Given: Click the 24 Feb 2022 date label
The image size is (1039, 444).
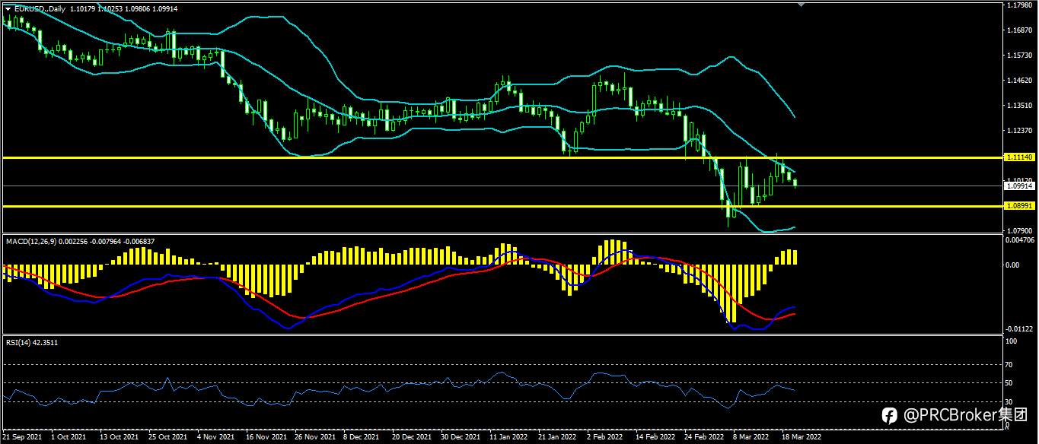Looking at the screenshot, I should point(704,437).
